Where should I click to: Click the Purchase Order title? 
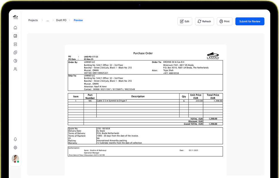143,53
